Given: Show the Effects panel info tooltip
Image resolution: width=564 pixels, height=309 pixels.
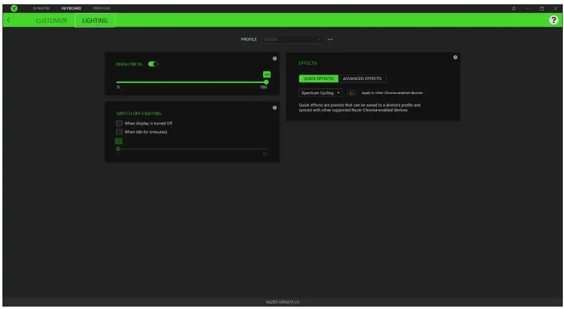Looking at the screenshot, I should tap(455, 57).
